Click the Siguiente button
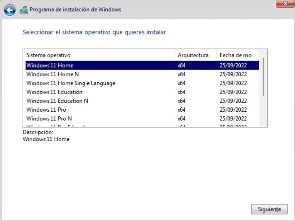The image size is (295, 221). click(269, 209)
